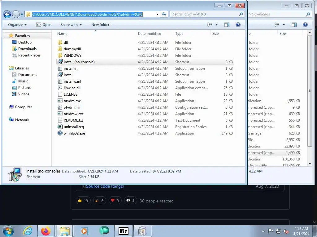The image size is (317, 237).
Task: Show the preview pane
Action: pyautogui.click(x=227, y=25)
